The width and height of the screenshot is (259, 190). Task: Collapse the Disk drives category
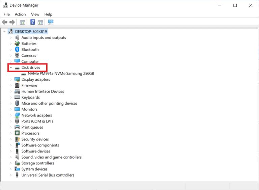pyautogui.click(x=11, y=67)
